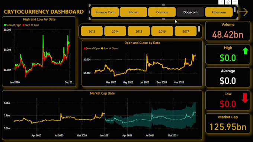Click the Jan 2021 axis label on Market Cap chart
253x142 pixels.
click(105, 135)
